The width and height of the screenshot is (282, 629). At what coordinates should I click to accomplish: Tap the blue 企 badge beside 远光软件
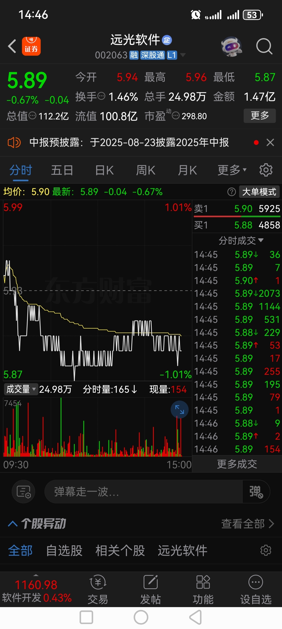click(167, 40)
